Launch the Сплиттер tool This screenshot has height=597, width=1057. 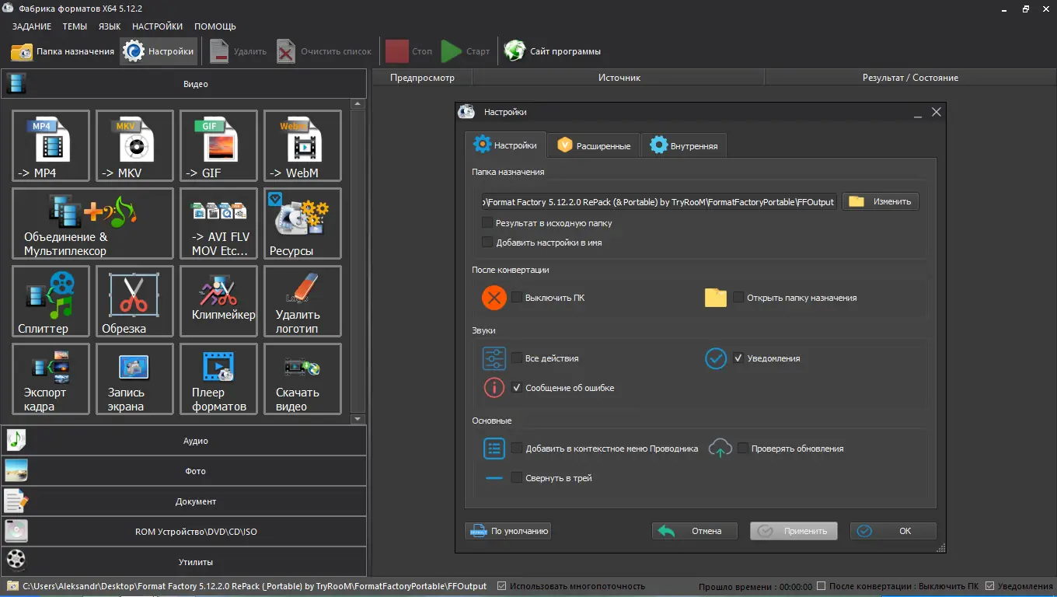pyautogui.click(x=51, y=302)
